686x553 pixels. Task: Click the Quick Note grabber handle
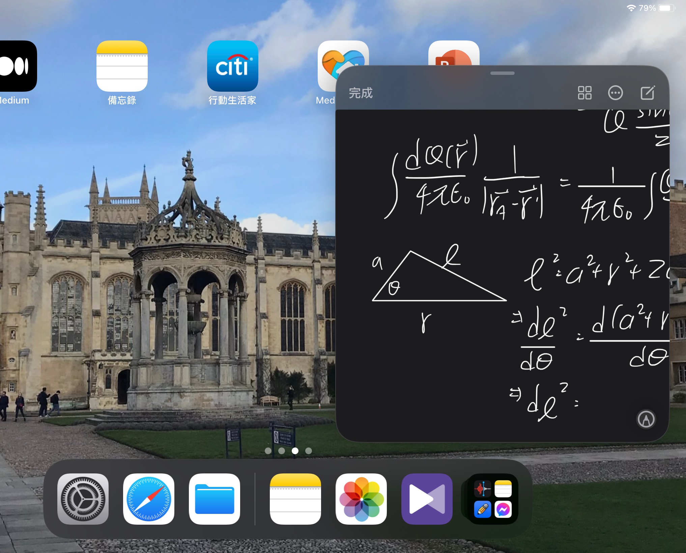502,73
